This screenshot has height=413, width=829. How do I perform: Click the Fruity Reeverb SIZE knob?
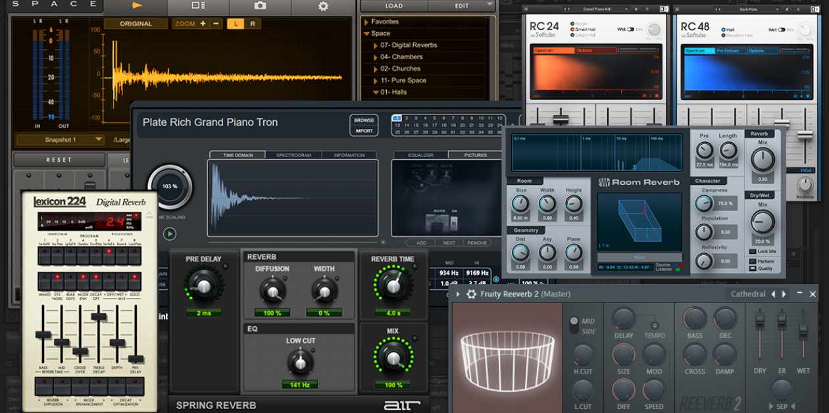pyautogui.click(x=623, y=355)
